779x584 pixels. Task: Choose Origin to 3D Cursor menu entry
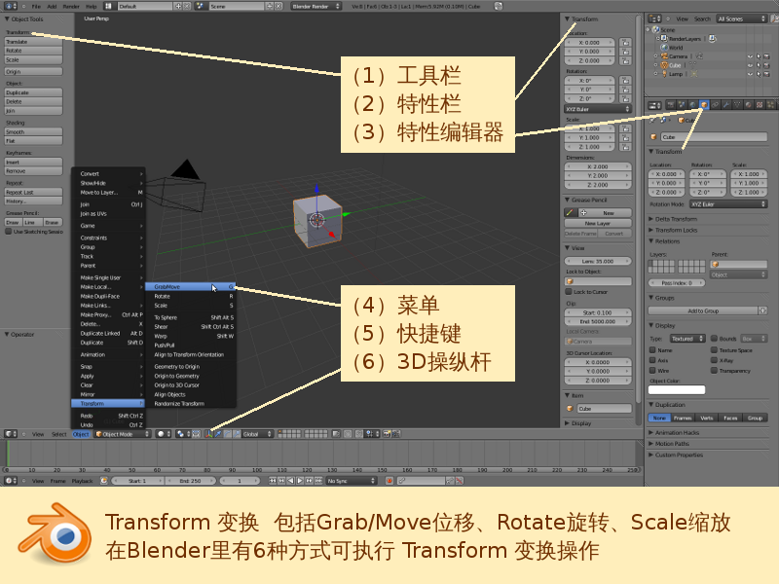point(190,384)
